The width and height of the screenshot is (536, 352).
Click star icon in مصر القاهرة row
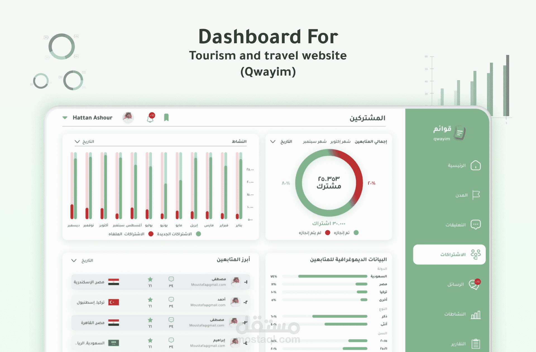pyautogui.click(x=150, y=320)
